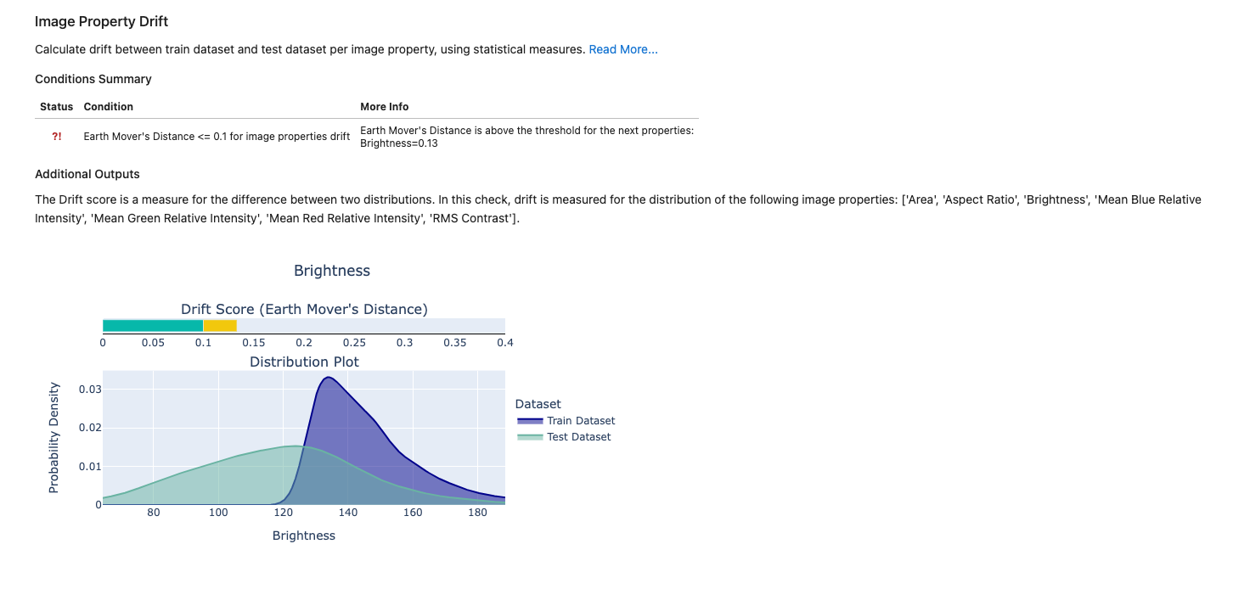Click the Distribution Plot subtitle
Image resolution: width=1233 pixels, height=589 pixels.
click(x=304, y=362)
